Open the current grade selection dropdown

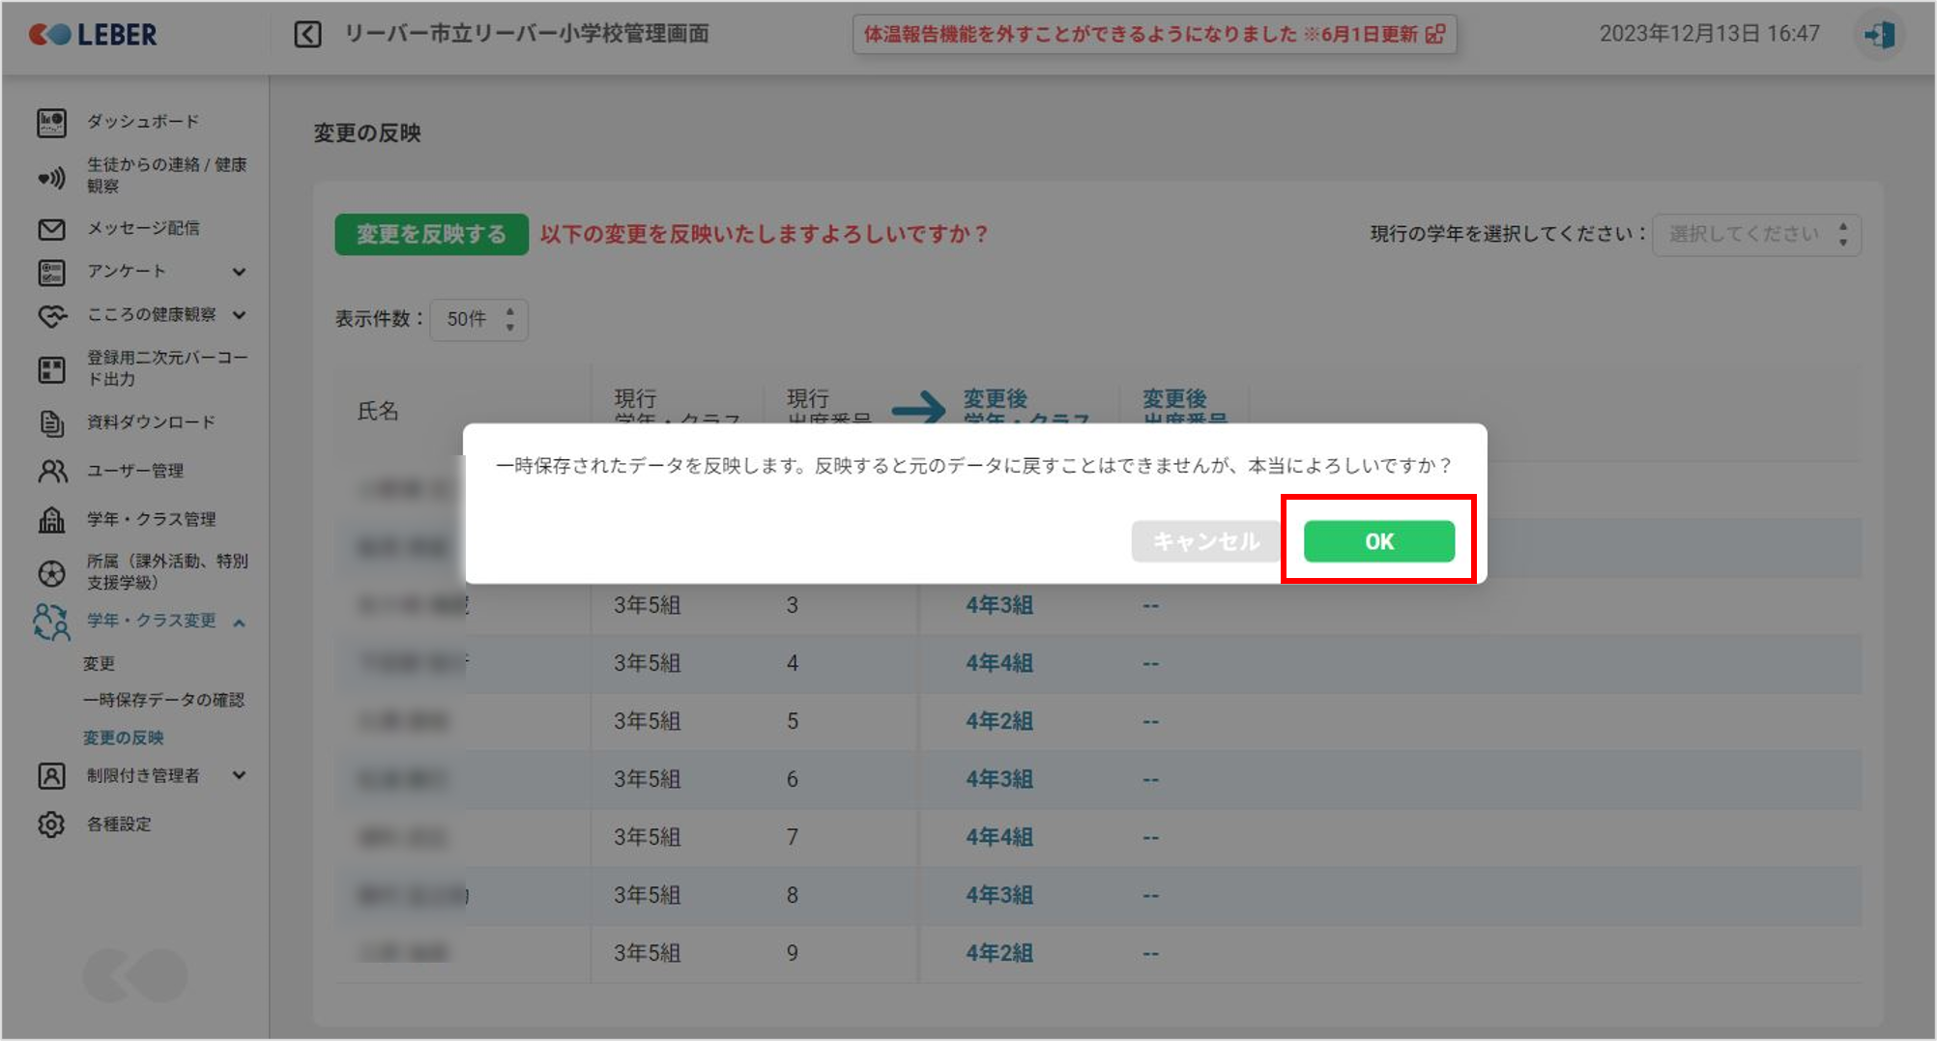tap(1756, 235)
